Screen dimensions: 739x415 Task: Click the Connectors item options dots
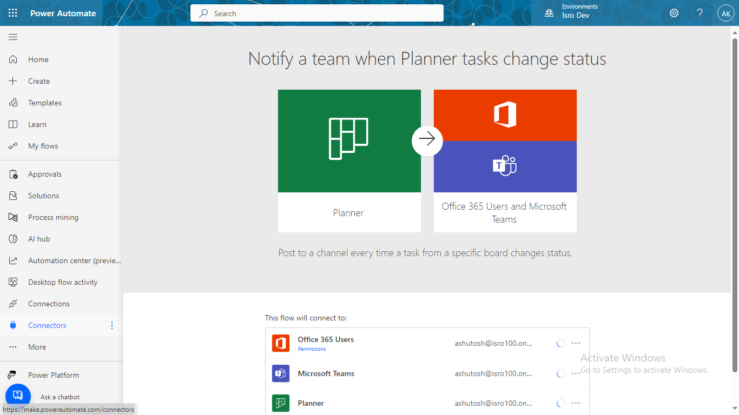(x=112, y=325)
